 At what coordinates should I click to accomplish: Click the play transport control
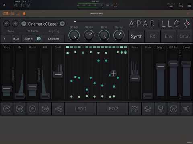pos(22,5)
